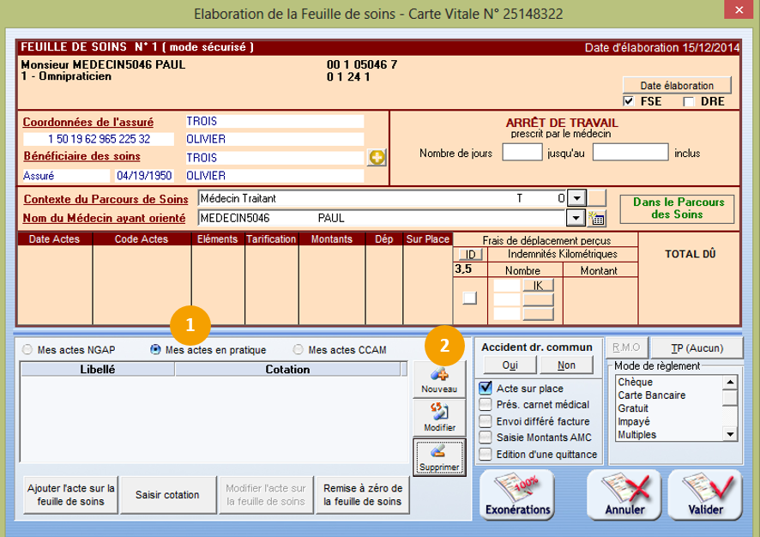The height and width of the screenshot is (537, 760).
Task: Click the Modifier icon button
Action: pos(438,417)
